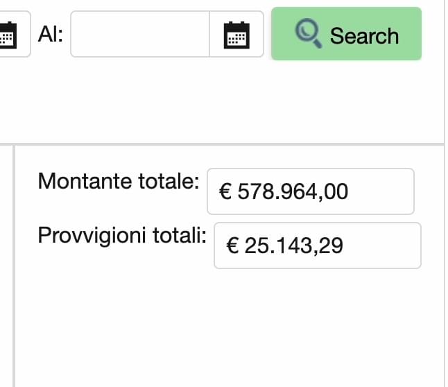Select the Montante totale value field
448x387 pixels.
311,191
